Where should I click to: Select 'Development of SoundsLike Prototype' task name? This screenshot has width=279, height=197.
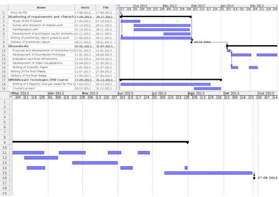pos(39,55)
